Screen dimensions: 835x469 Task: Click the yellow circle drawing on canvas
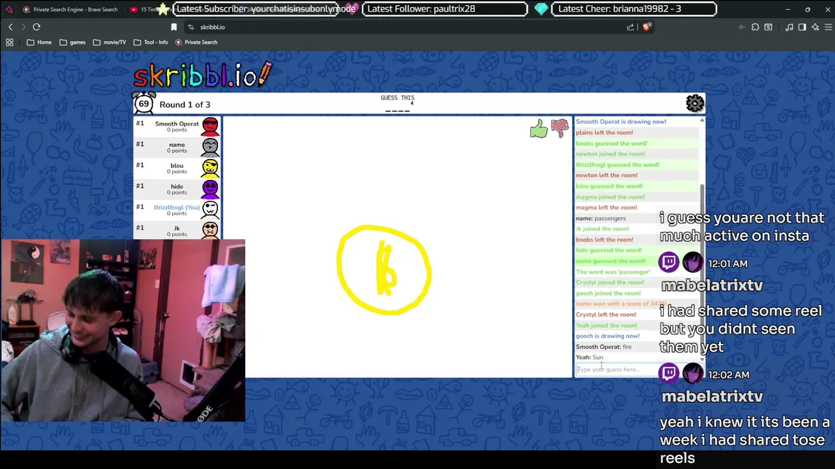pyautogui.click(x=384, y=270)
